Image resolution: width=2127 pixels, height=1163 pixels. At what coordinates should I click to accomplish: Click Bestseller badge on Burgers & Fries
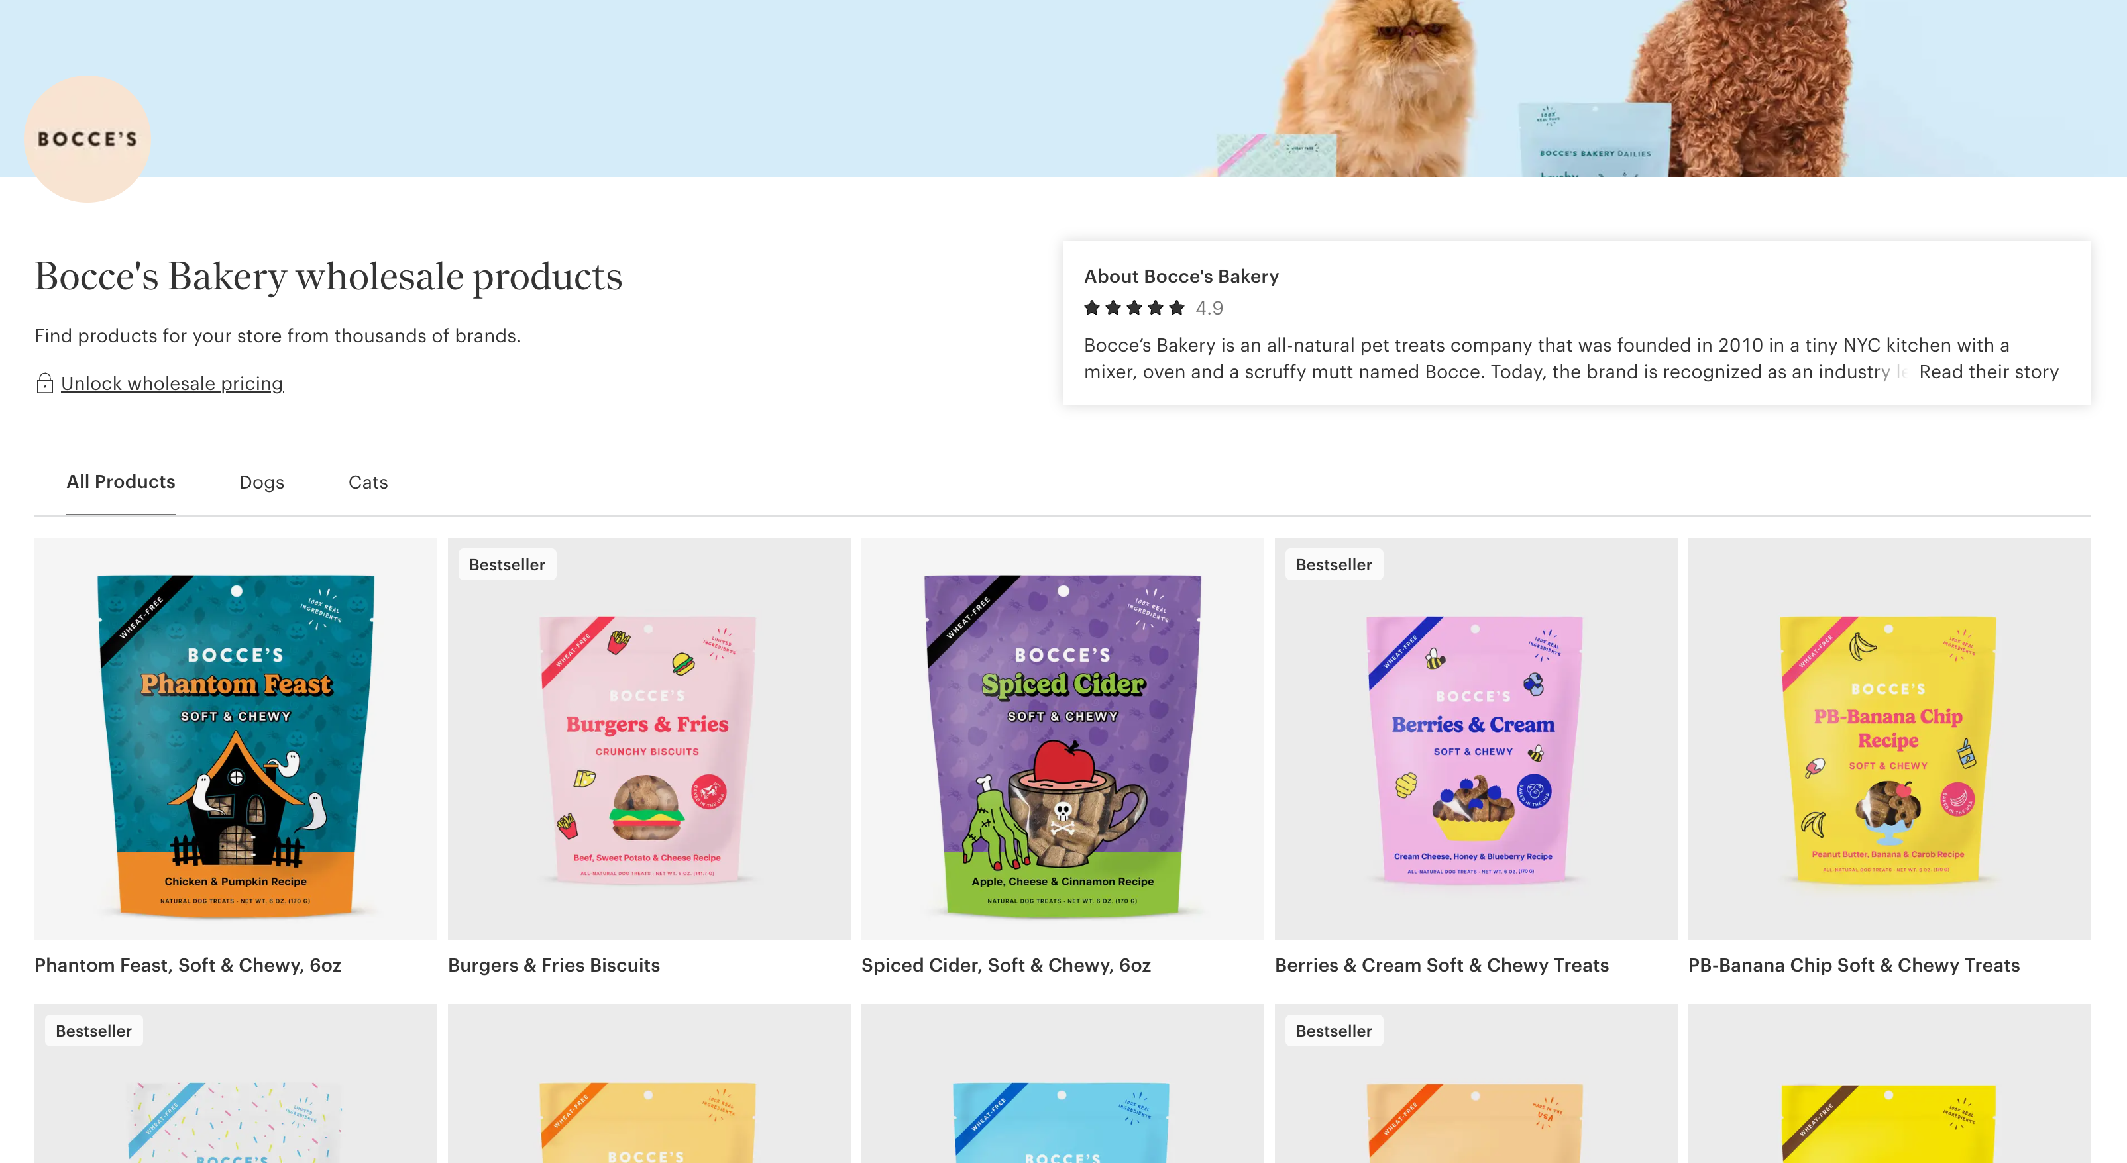pyautogui.click(x=507, y=564)
